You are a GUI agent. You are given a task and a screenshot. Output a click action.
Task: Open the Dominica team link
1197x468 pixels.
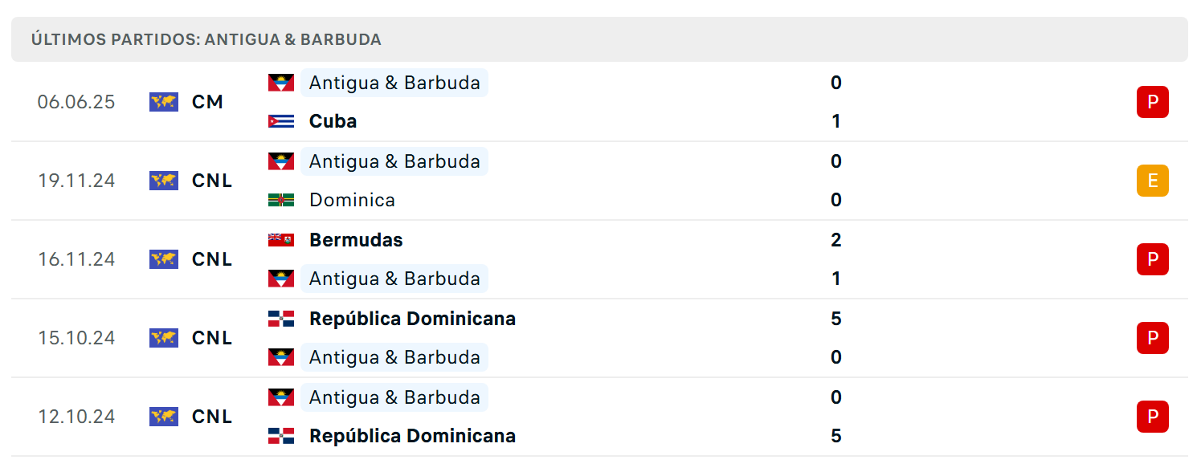click(352, 200)
